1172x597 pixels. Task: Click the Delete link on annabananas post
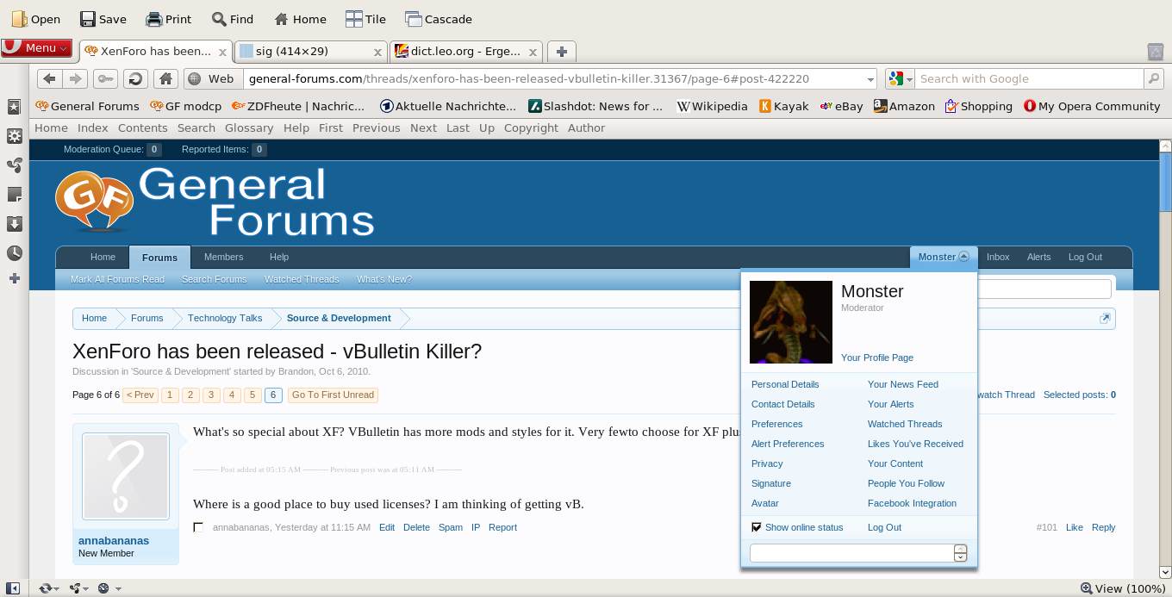point(416,527)
